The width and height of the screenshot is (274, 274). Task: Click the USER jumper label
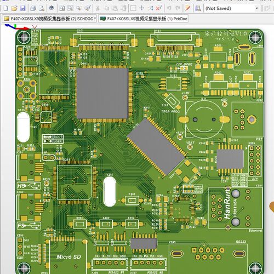point(58,141)
